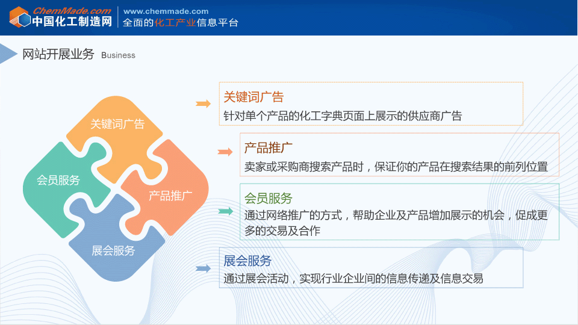This screenshot has width=578, height=325.
Task: Click the 关键词广告 card heading
Action: click(x=253, y=97)
